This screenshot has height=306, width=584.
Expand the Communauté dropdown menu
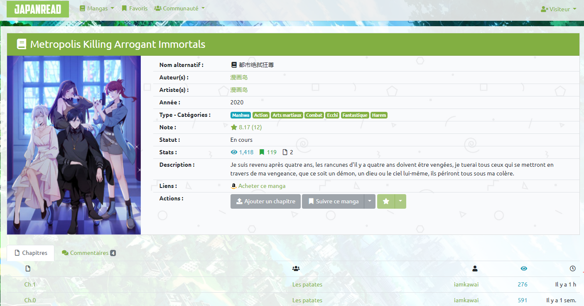pos(179,8)
